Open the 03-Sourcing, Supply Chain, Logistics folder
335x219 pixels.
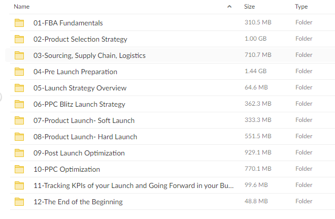(89, 55)
